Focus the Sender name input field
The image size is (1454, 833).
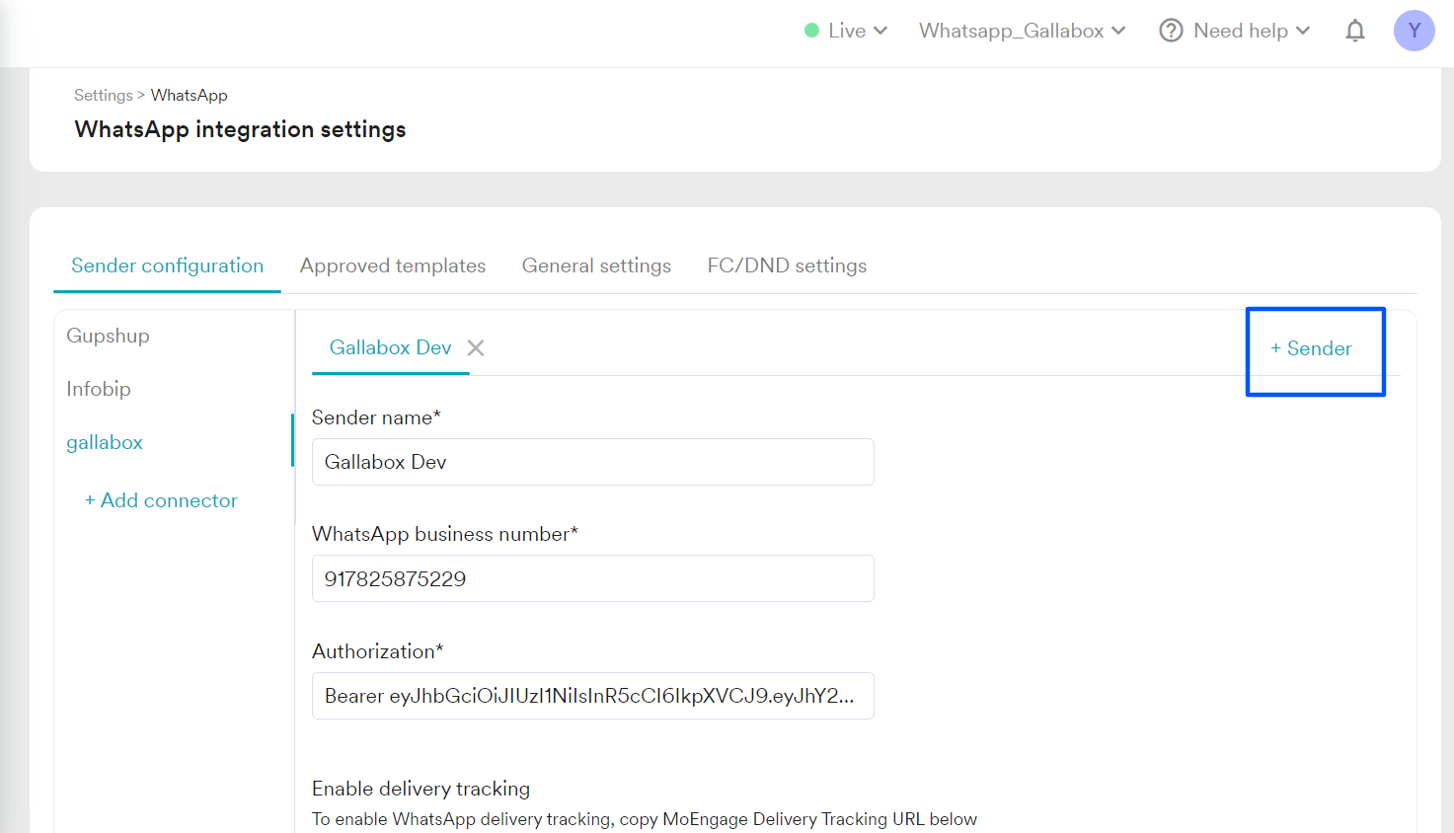[592, 462]
